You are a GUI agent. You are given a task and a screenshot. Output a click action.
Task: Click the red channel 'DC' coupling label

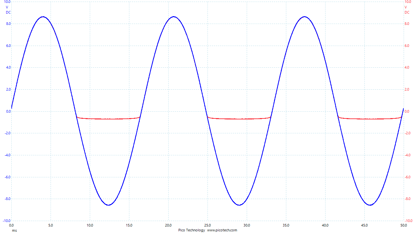click(407, 12)
